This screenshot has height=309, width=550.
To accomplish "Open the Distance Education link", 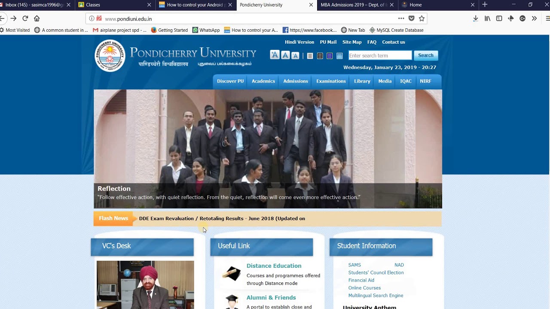I will pos(274,266).
